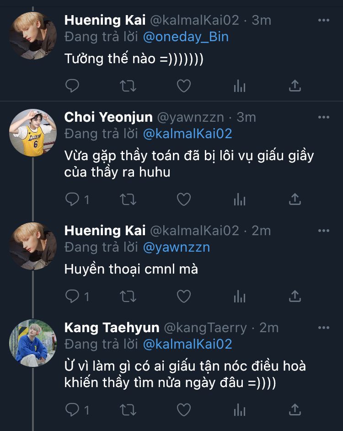Screen dimensions: 343x431
Task: Like Huening Kai's "Tưởng thế nào" tweet
Action: coord(184,86)
